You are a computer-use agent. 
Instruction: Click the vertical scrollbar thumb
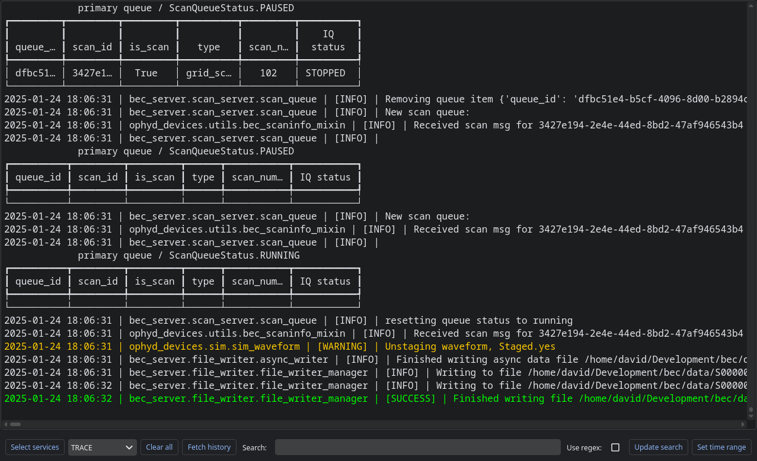[x=751, y=409]
